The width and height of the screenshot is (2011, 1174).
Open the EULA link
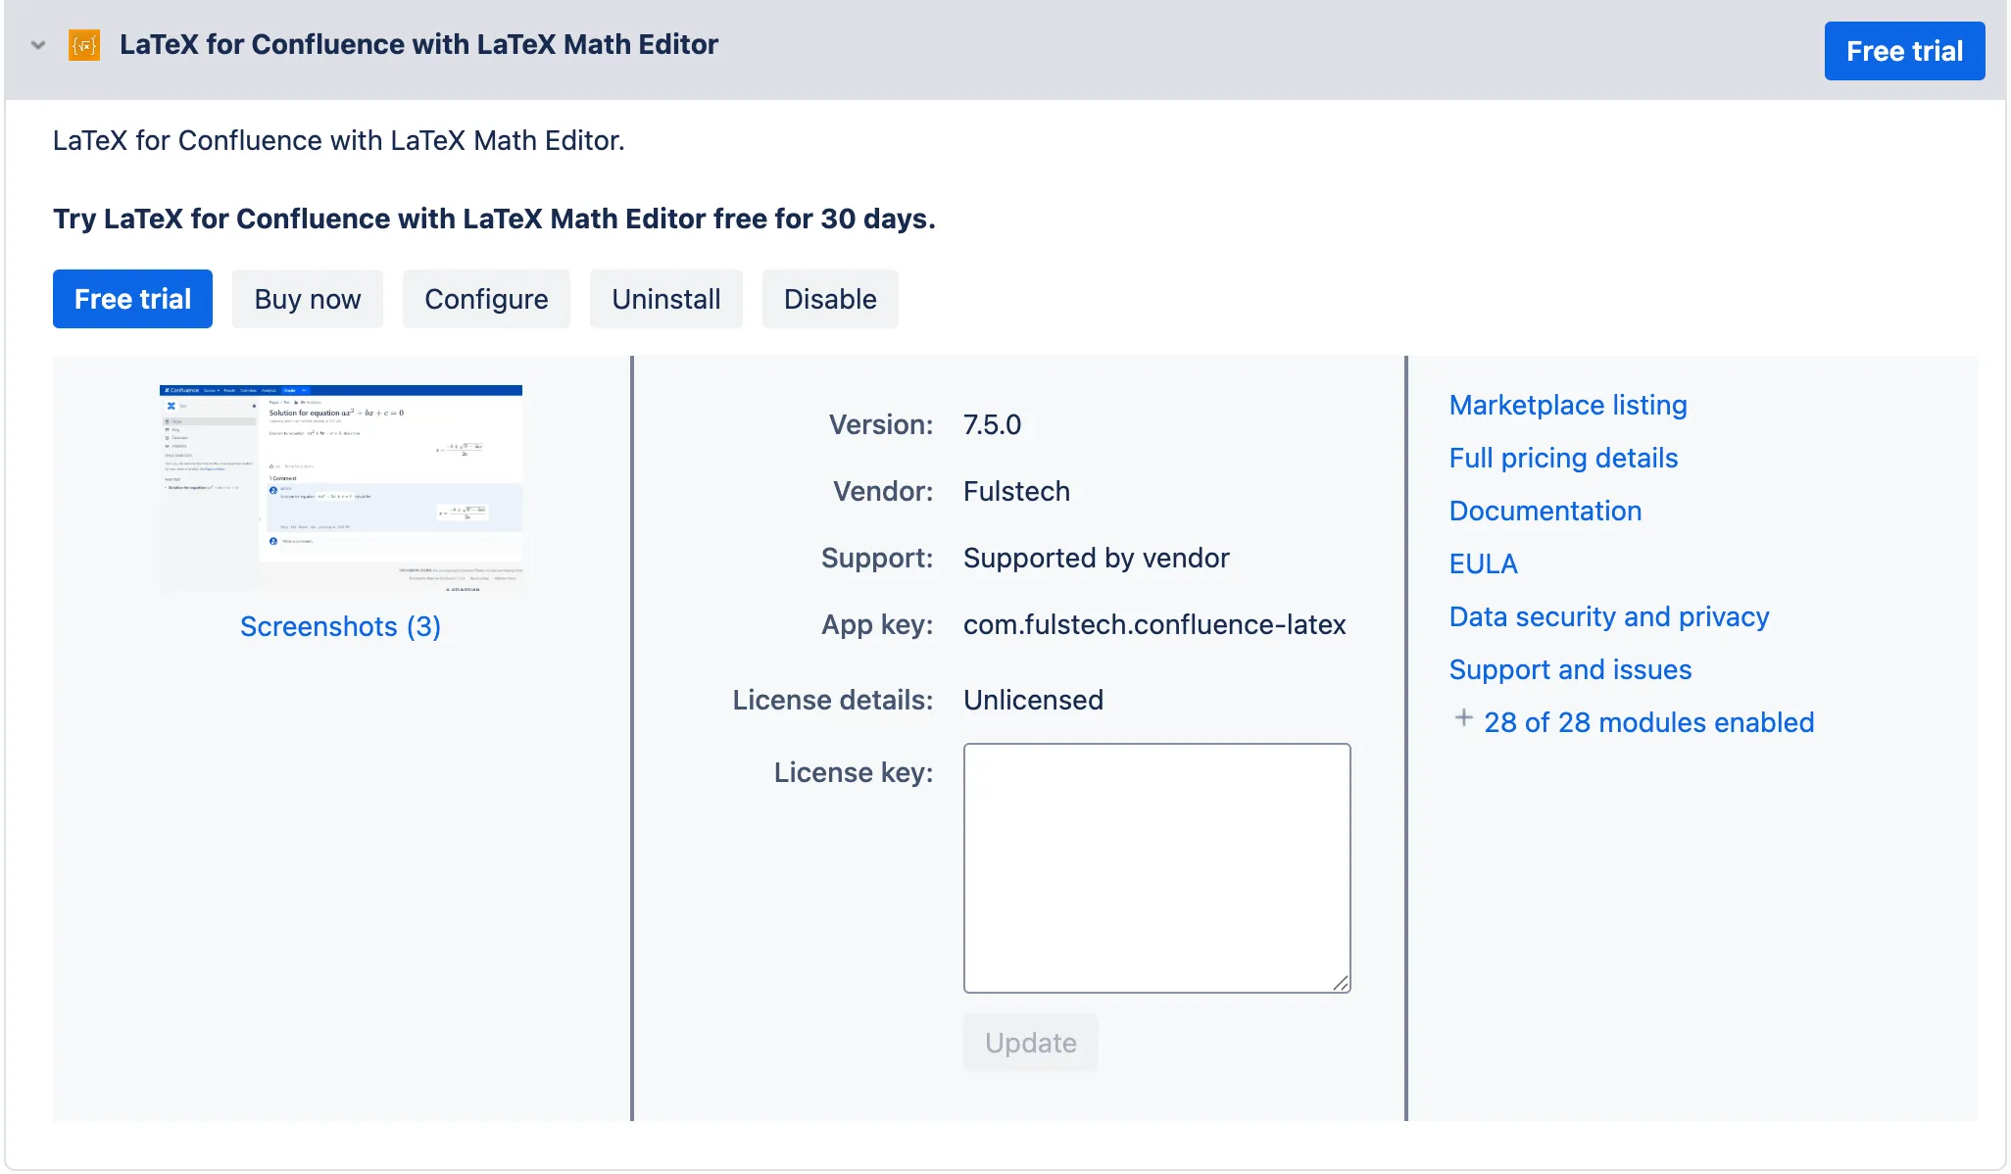pos(1484,563)
